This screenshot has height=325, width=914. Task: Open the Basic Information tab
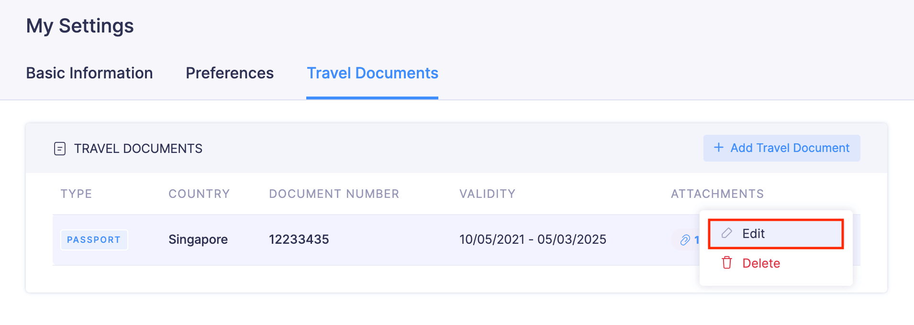tap(89, 73)
